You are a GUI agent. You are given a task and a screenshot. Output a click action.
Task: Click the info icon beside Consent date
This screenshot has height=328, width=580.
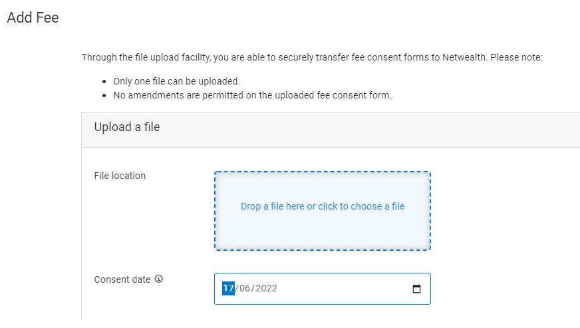(158, 279)
